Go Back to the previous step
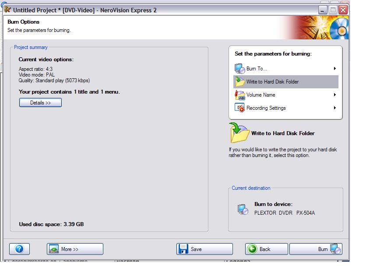The height and width of the screenshot is (279, 384). (267, 249)
